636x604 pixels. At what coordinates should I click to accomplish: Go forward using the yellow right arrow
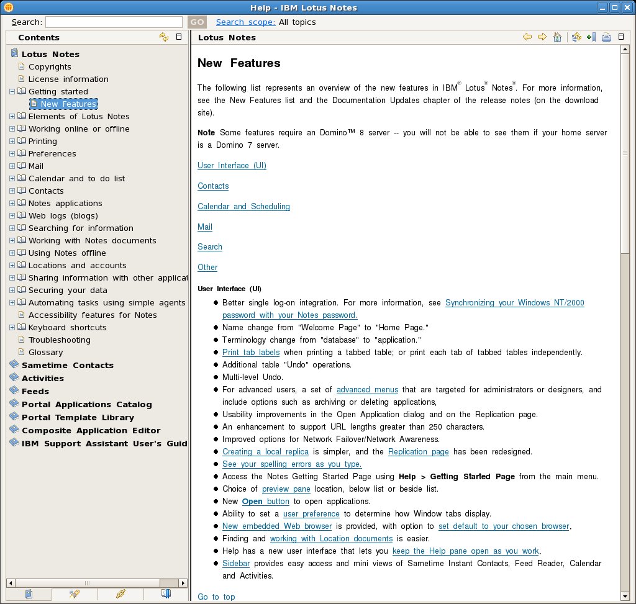tap(542, 37)
